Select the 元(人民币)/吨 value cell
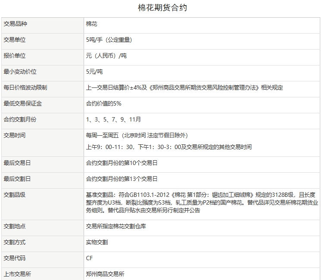 click(106, 56)
